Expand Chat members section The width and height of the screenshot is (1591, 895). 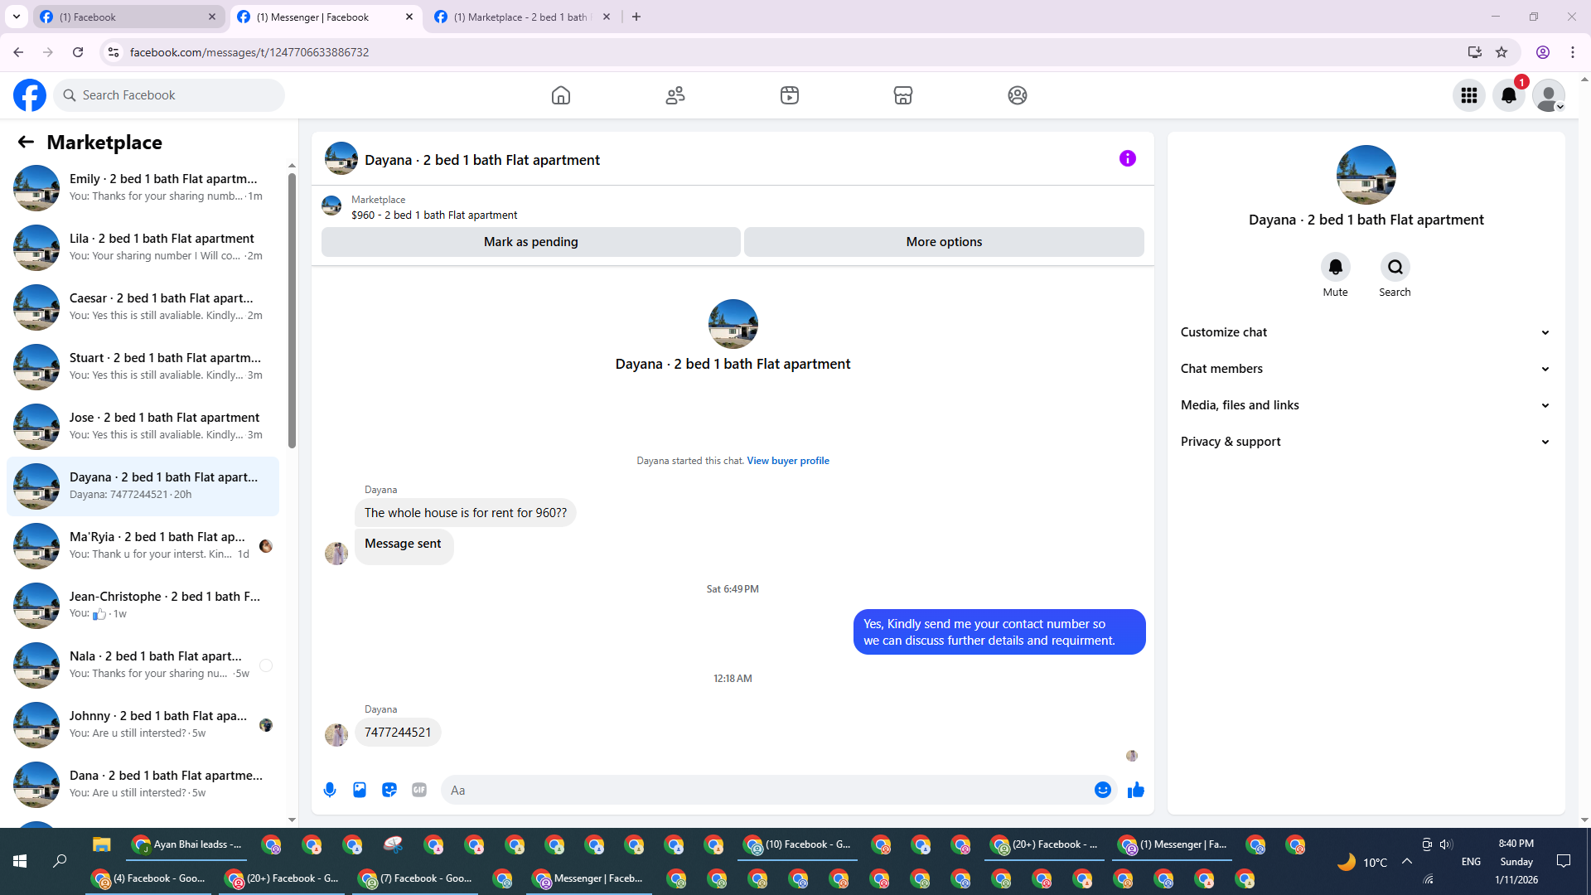click(1366, 369)
